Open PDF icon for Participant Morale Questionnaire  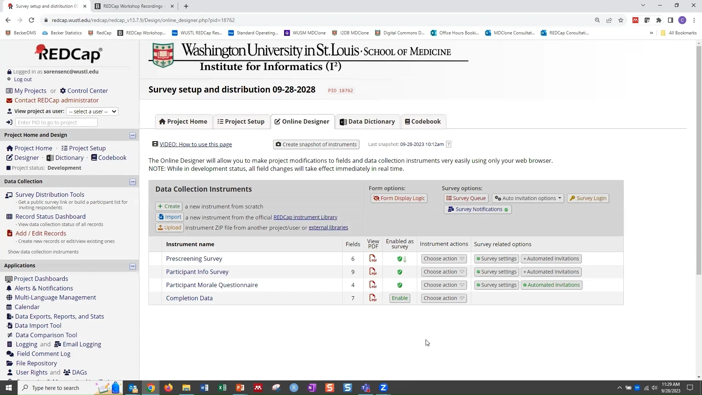373,285
